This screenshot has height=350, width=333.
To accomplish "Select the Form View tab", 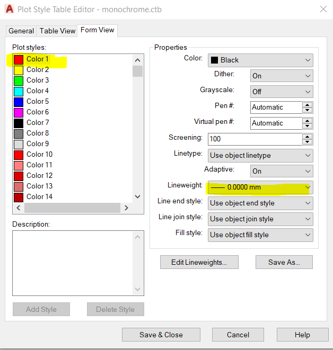I will (x=97, y=30).
